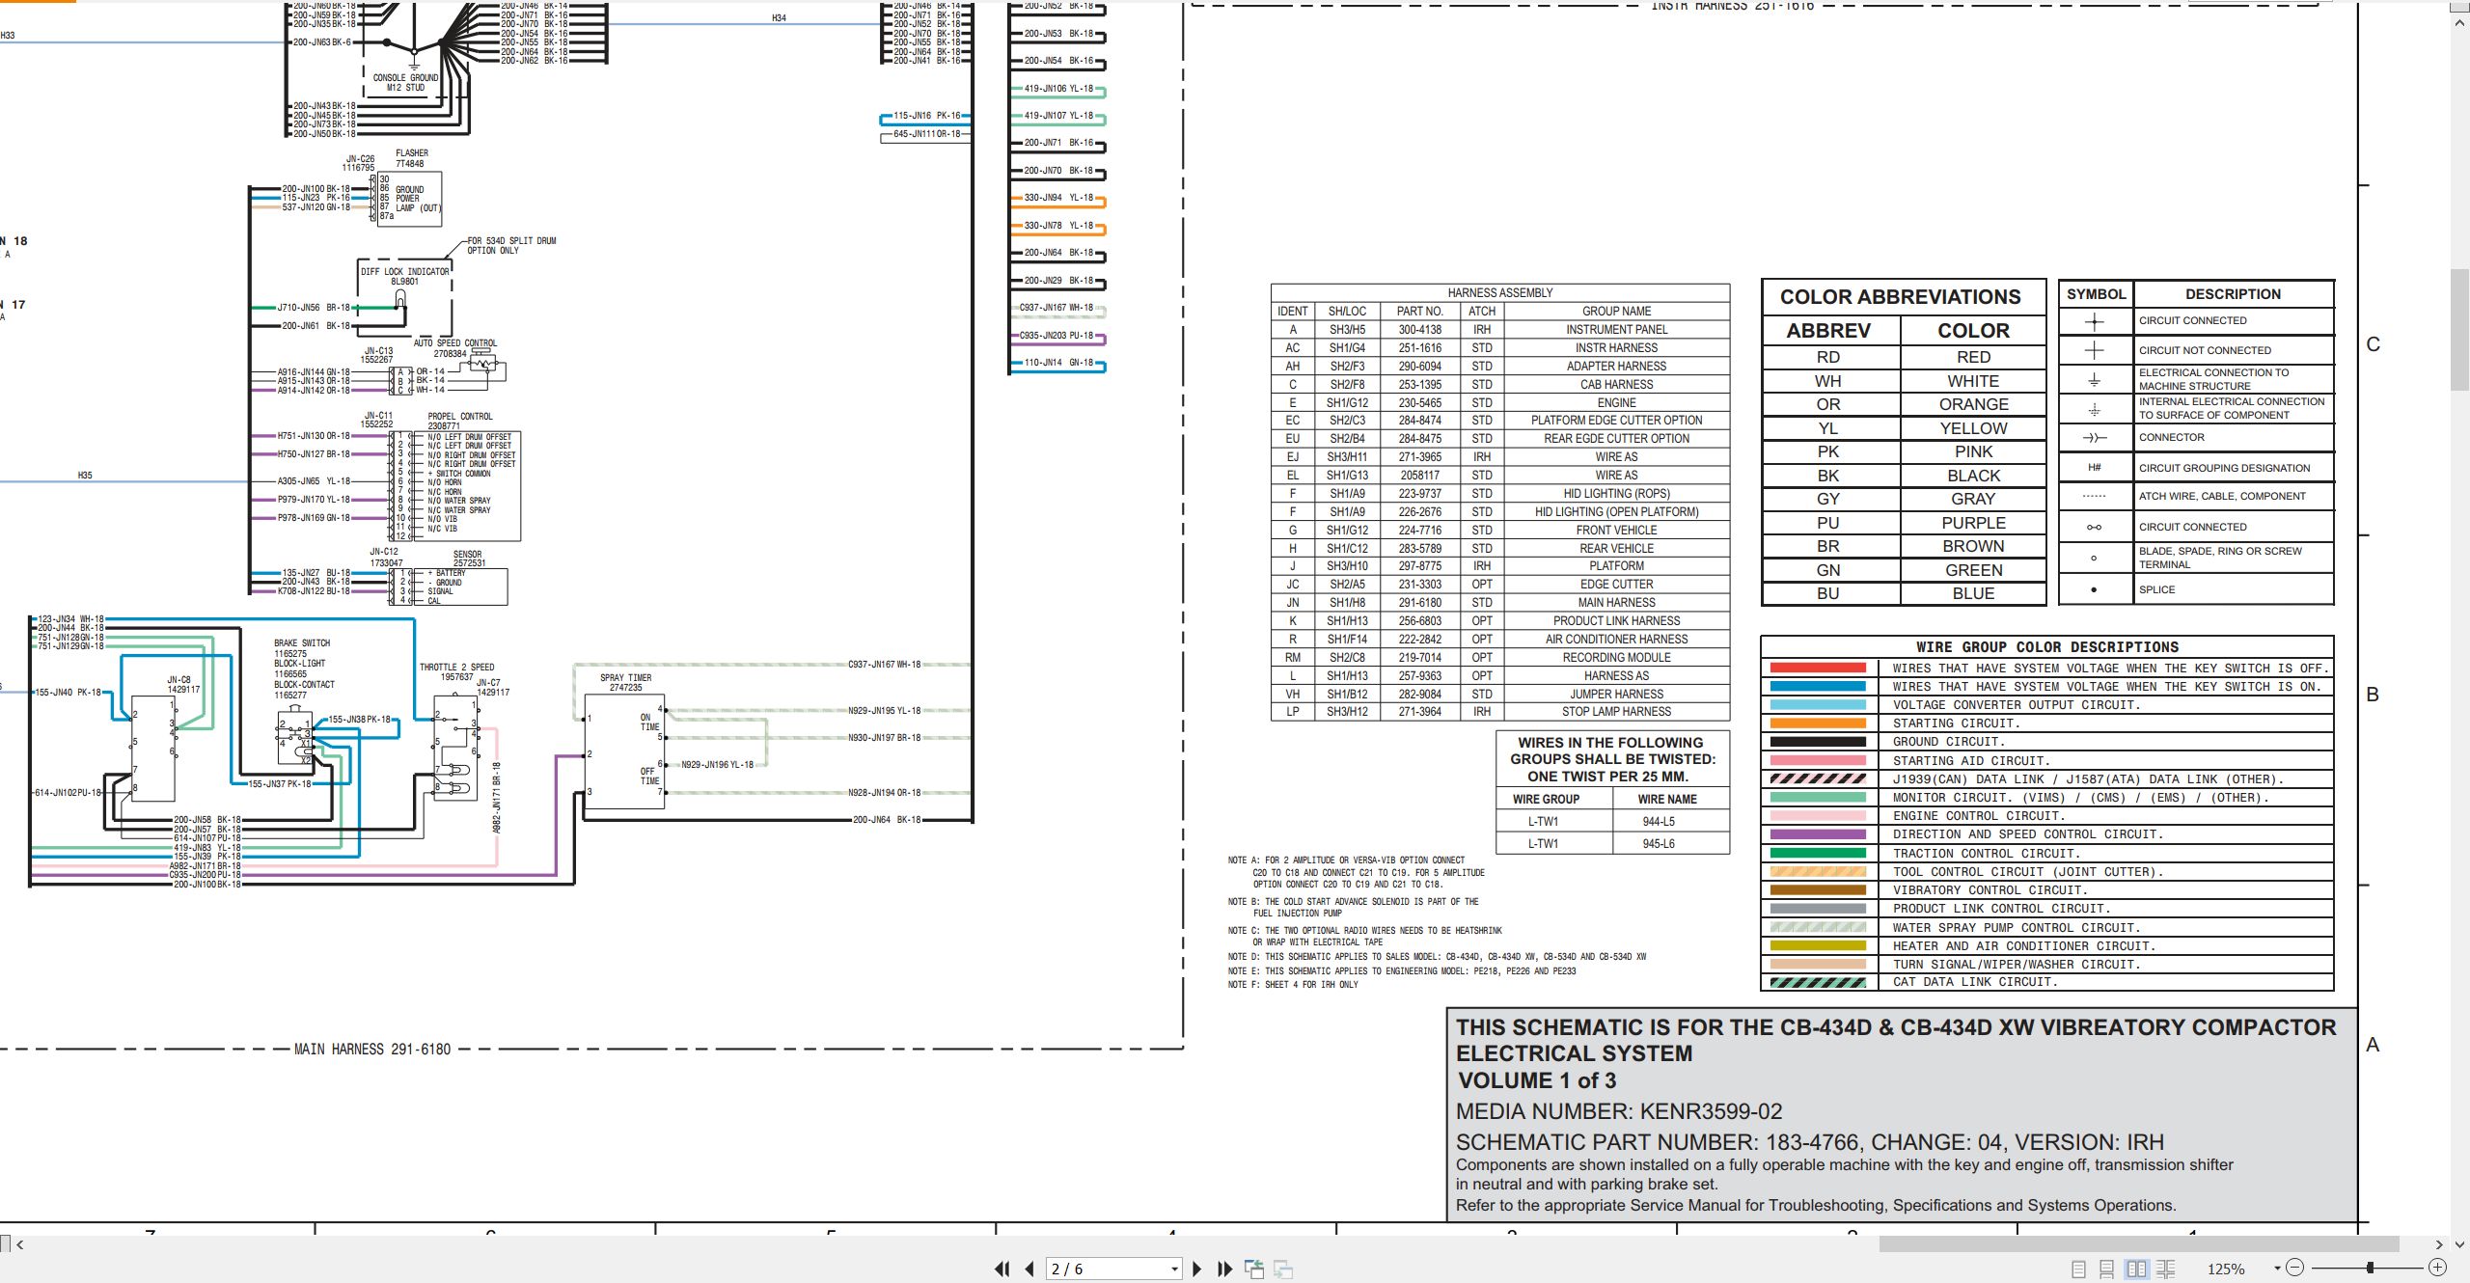Click the SENSOR 2572531 component label
Image resolution: width=2470 pixels, height=1283 pixels.
(469, 559)
